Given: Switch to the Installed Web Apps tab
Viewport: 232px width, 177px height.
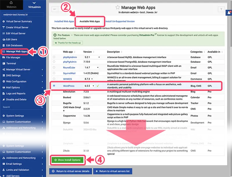Looking at the screenshot, I should tap(64, 21).
